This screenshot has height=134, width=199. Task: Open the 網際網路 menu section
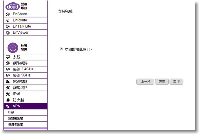[x=25, y=63]
